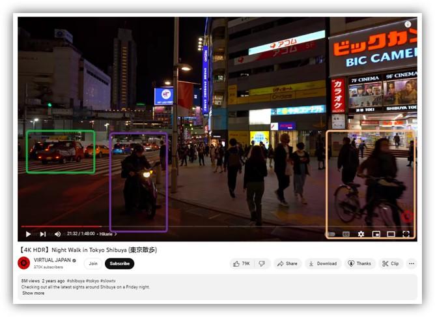
Task: Open the #tokyo hashtag
Action: (x=92, y=281)
